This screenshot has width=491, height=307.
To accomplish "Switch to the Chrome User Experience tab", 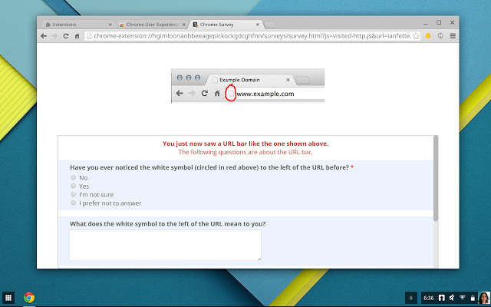I will coord(153,25).
